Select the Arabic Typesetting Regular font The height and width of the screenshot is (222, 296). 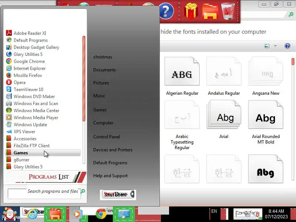pos(182,125)
